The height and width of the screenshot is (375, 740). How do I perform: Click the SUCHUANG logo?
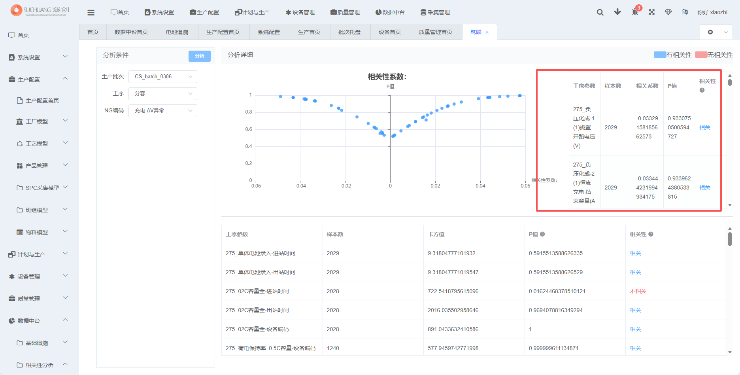pos(40,10)
